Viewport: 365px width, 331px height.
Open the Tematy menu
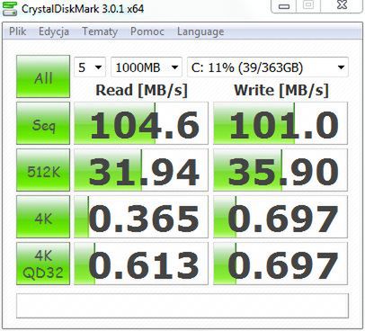pyautogui.click(x=100, y=31)
